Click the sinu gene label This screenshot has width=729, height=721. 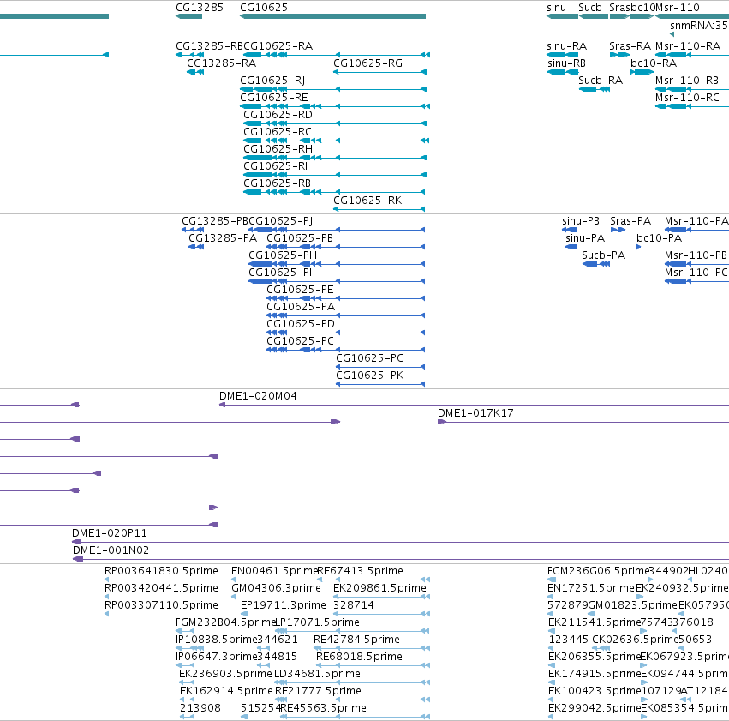pyautogui.click(x=557, y=8)
